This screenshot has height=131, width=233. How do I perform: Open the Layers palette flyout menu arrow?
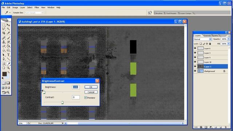[x=229, y=36]
